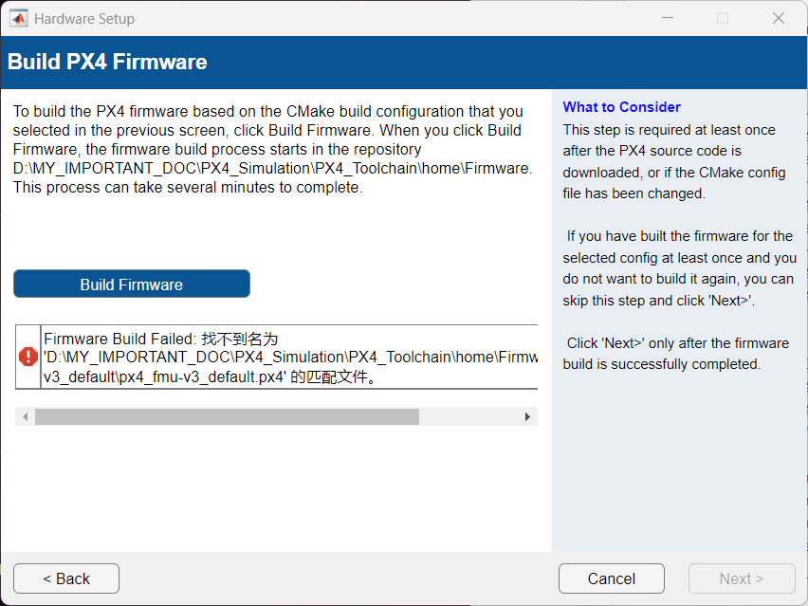This screenshot has height=606, width=808.
Task: Click the horizontal scrollbar thumb
Action: pyautogui.click(x=227, y=417)
